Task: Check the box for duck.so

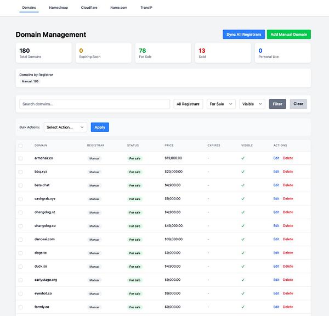Action: coord(21,267)
